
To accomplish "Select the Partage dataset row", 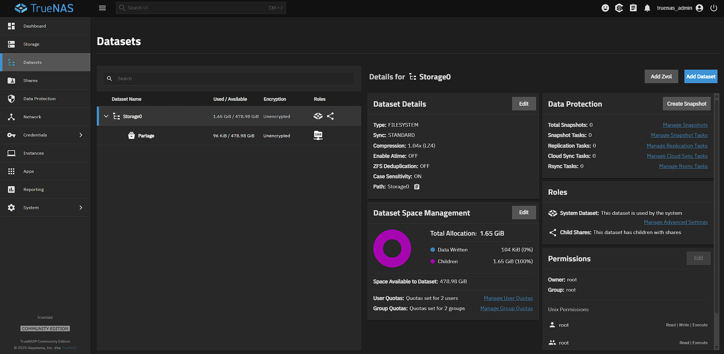I will pyautogui.click(x=229, y=135).
